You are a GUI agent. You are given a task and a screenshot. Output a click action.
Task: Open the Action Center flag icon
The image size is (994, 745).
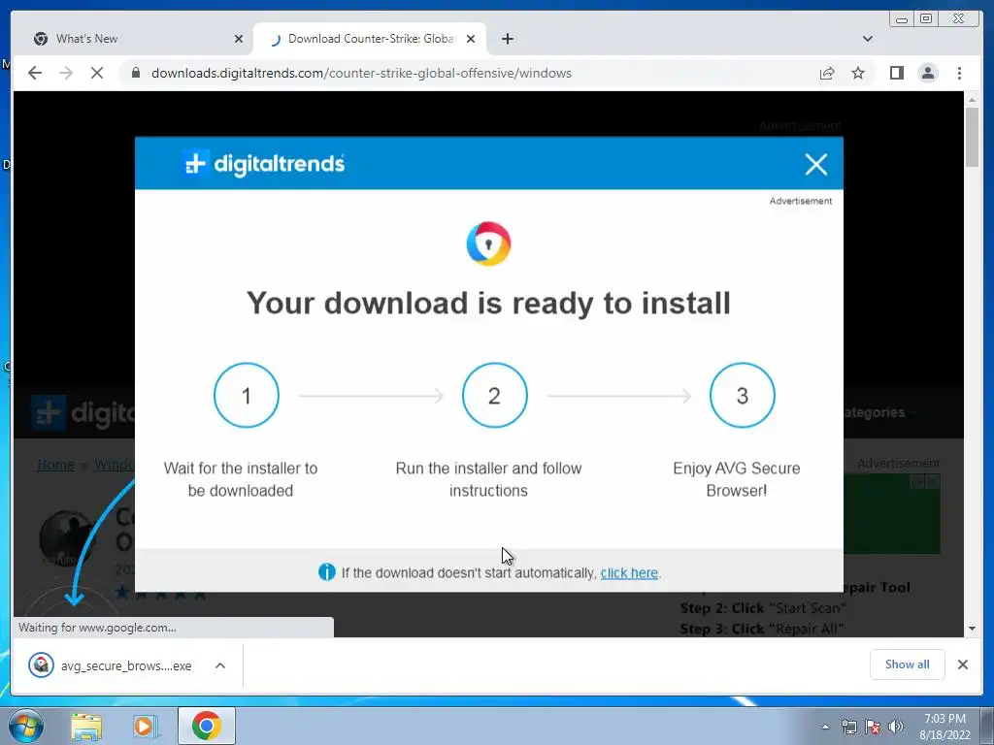click(x=872, y=727)
